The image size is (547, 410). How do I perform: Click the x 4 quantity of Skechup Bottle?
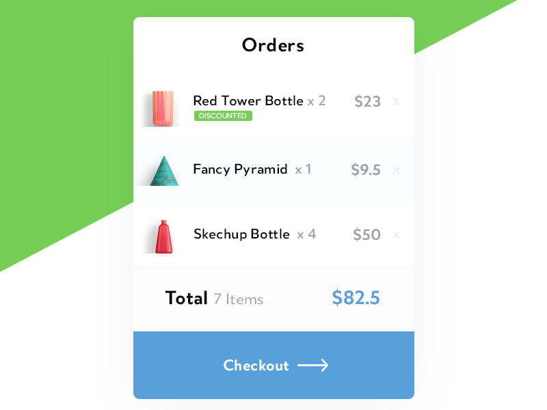306,234
